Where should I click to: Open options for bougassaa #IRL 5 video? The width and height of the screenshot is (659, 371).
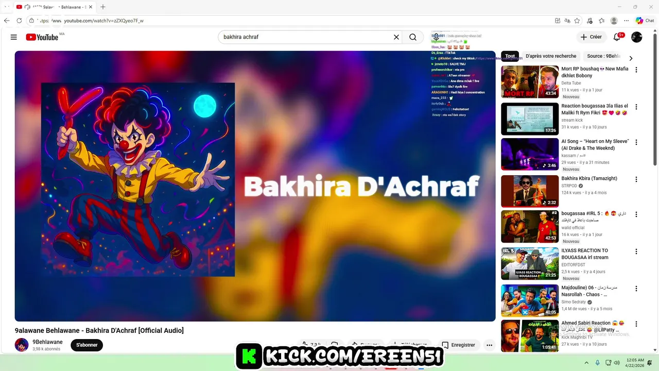click(x=636, y=214)
